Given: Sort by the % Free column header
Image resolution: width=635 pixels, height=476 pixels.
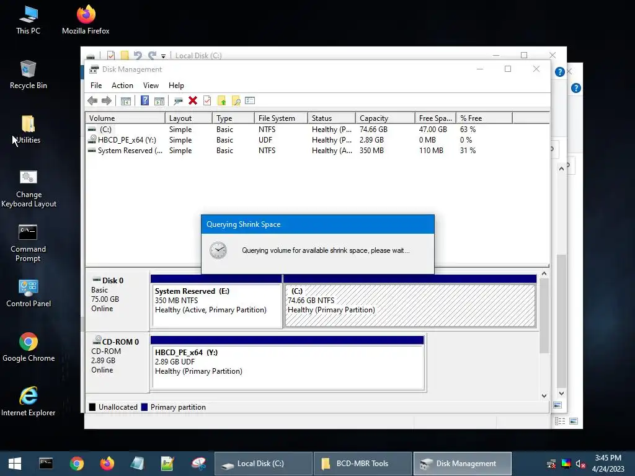Looking at the screenshot, I should (484, 118).
